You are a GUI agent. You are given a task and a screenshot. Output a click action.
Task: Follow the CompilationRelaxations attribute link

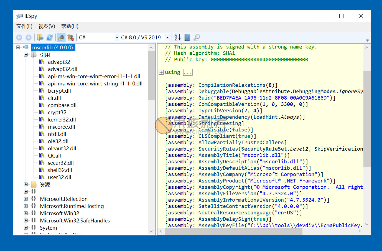pyautogui.click(x=232, y=85)
